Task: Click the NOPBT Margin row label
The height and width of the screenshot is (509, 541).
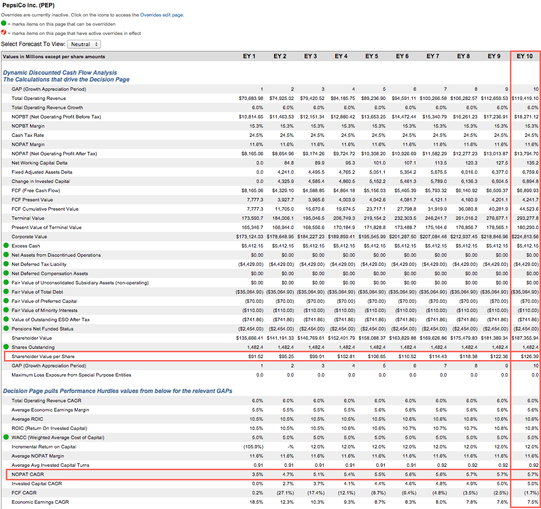Action: pos(28,126)
